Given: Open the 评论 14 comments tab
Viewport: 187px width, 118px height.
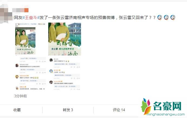Looking at the screenshot, I should [x=119, y=110].
